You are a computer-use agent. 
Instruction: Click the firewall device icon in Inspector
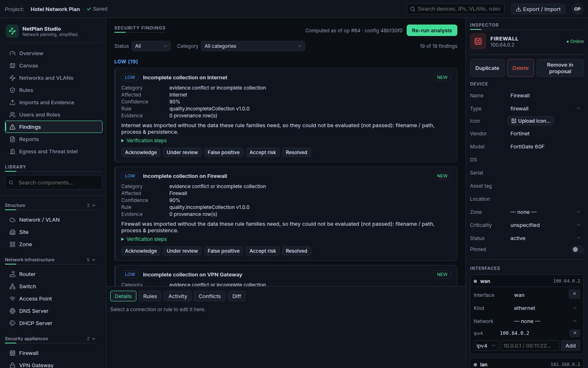pos(478,41)
